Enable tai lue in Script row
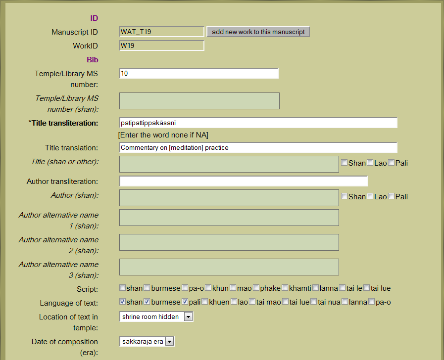This screenshot has height=360, width=444. [x=367, y=288]
